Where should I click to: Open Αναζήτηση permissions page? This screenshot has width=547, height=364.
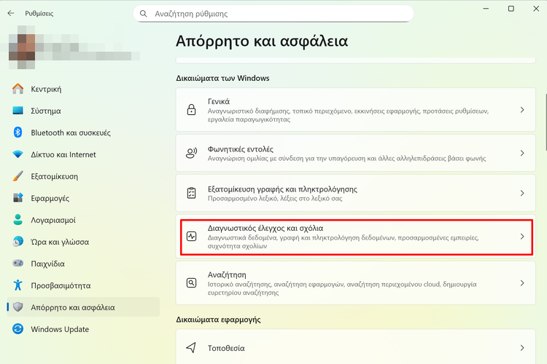tap(355, 283)
